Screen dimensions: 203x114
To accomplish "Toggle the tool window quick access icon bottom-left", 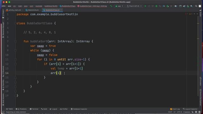I will pos(3,112).
